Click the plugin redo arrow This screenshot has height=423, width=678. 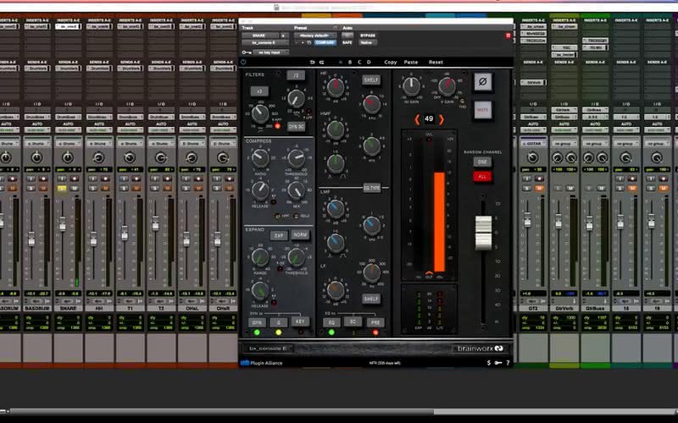coord(322,62)
